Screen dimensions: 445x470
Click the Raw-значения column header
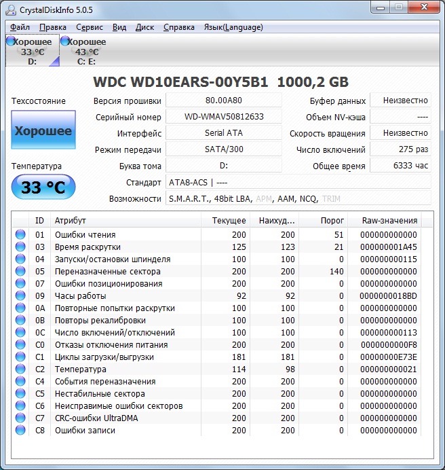[389, 221]
